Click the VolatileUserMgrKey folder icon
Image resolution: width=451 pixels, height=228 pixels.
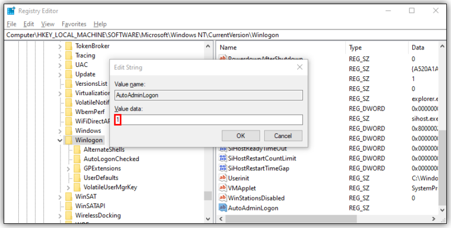[x=77, y=187]
